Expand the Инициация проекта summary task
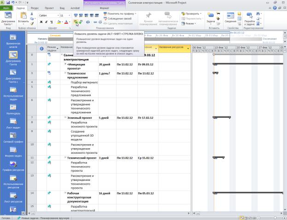 tap(65, 64)
